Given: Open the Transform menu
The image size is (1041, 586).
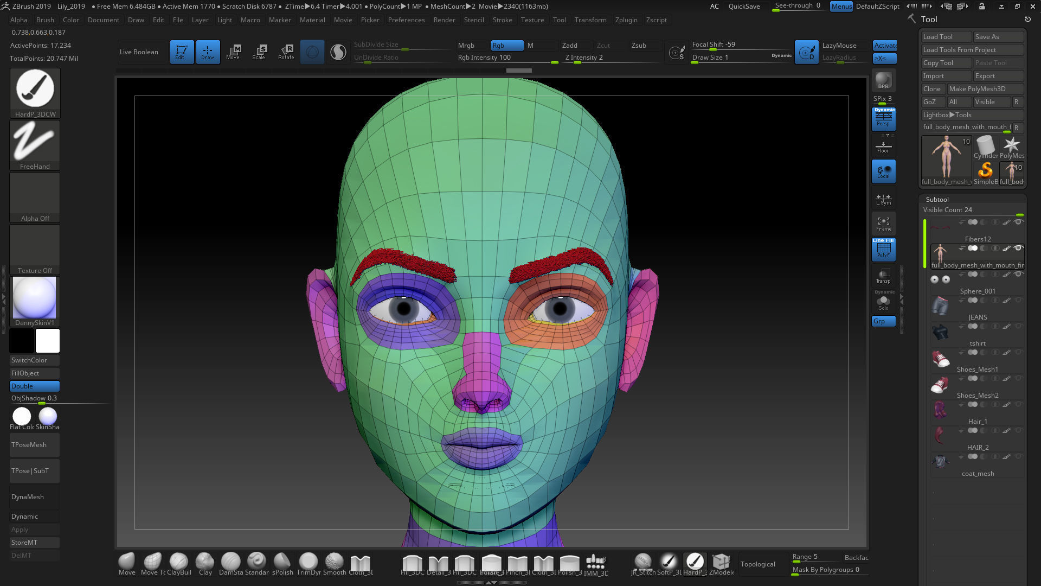Looking at the screenshot, I should tap(590, 20).
